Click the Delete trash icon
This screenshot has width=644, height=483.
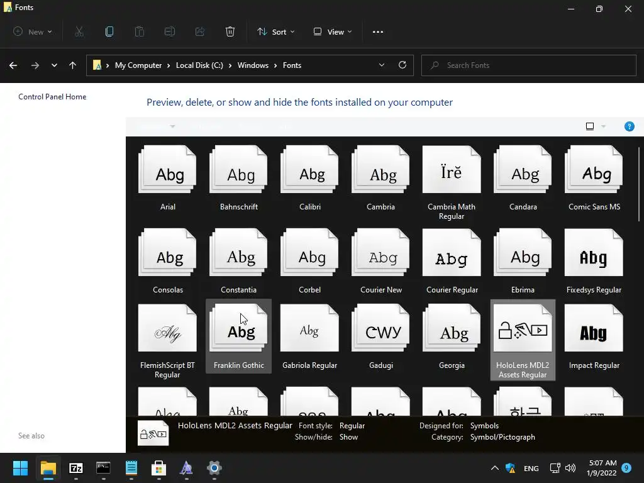pos(230,31)
